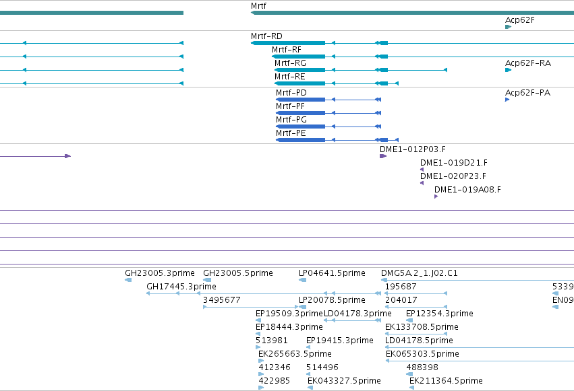Image resolution: width=574 pixels, height=391 pixels.
Task: Open the 204017 feature label
Action: pos(401,300)
